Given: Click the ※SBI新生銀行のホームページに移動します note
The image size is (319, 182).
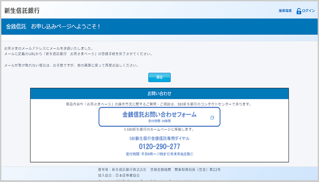Looking at the screenshot, I should pyautogui.click(x=159, y=129).
